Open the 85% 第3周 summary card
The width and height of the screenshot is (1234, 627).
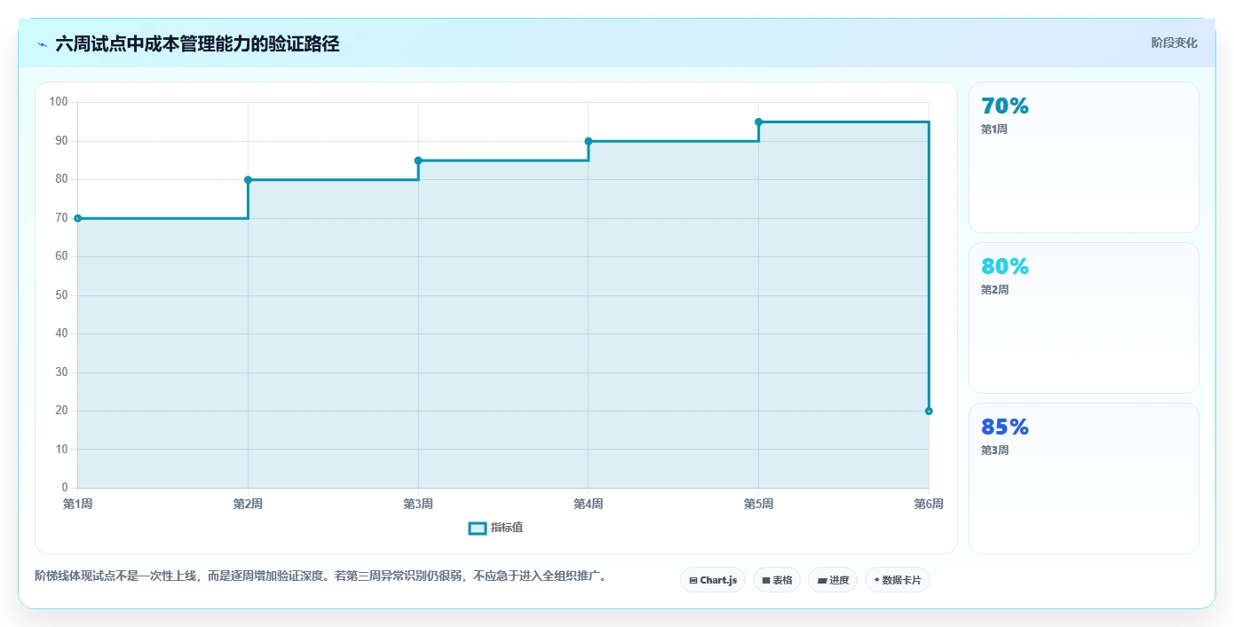tap(1083, 478)
